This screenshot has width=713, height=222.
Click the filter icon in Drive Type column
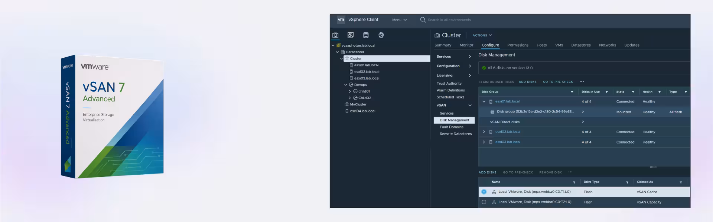(x=627, y=182)
